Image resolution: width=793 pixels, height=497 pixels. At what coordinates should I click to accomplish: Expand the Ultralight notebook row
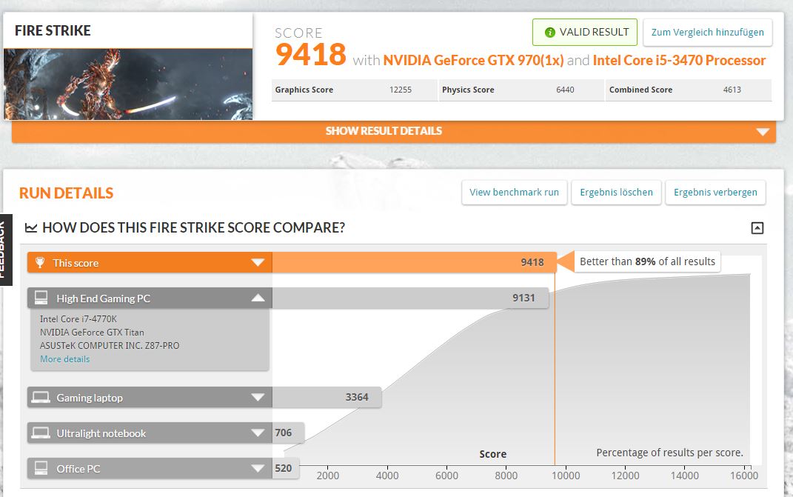tap(258, 433)
